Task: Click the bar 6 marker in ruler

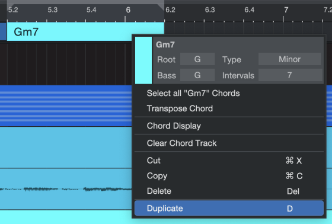Action: pos(128,9)
